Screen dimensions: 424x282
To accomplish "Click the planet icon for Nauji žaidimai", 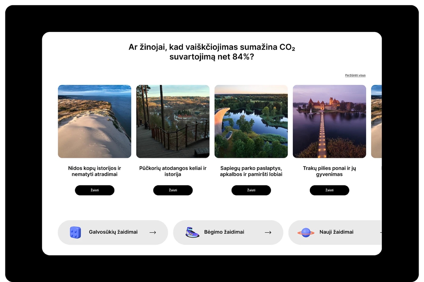I will point(306,233).
